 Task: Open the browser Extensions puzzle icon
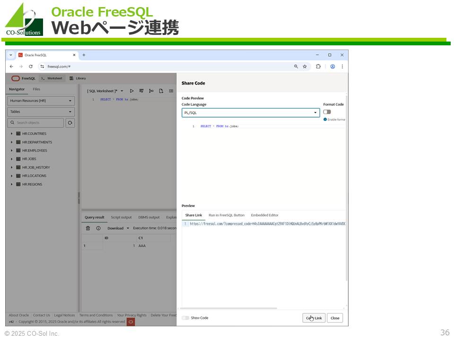point(318,67)
